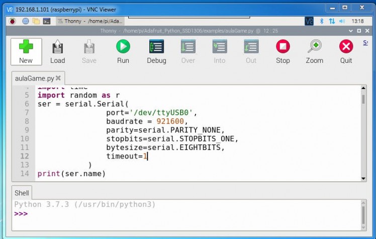The image size is (376, 239).
Task: Click the import random as r line
Action: click(78, 95)
